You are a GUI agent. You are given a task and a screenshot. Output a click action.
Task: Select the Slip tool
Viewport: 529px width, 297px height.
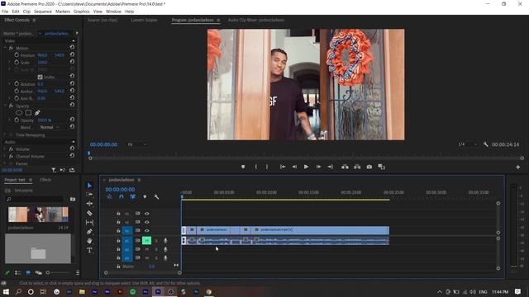click(x=89, y=223)
